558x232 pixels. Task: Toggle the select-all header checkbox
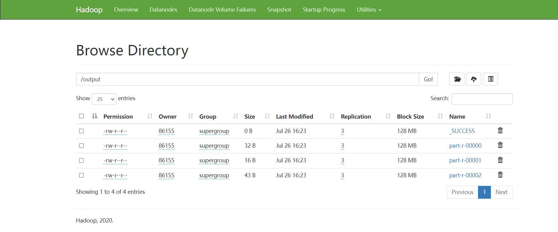[81, 116]
